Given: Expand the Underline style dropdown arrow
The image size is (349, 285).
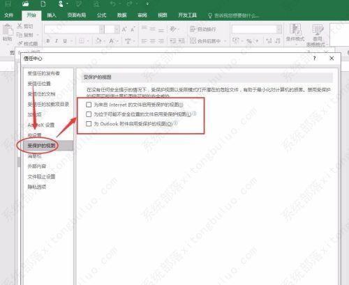Looking at the screenshot, I should point(71,41).
